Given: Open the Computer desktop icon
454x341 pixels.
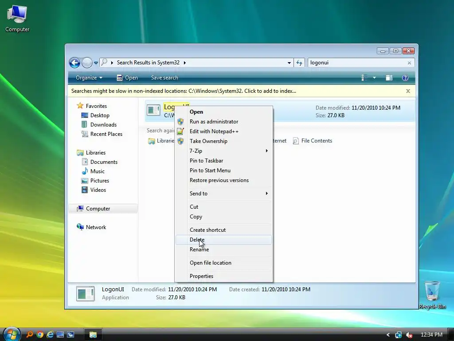Looking at the screenshot, I should click(17, 19).
